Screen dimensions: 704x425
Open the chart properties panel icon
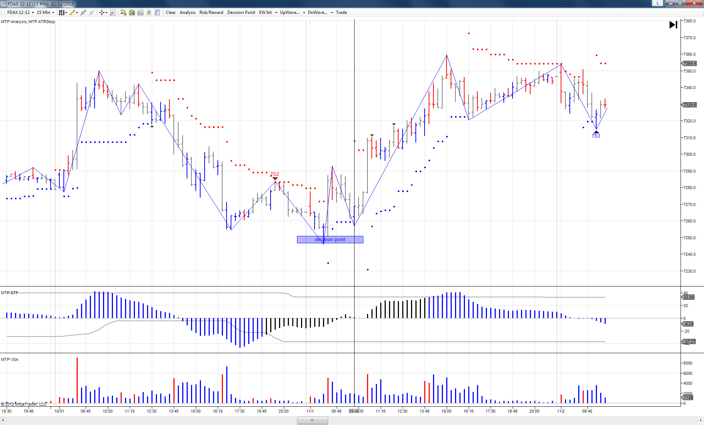tap(157, 12)
